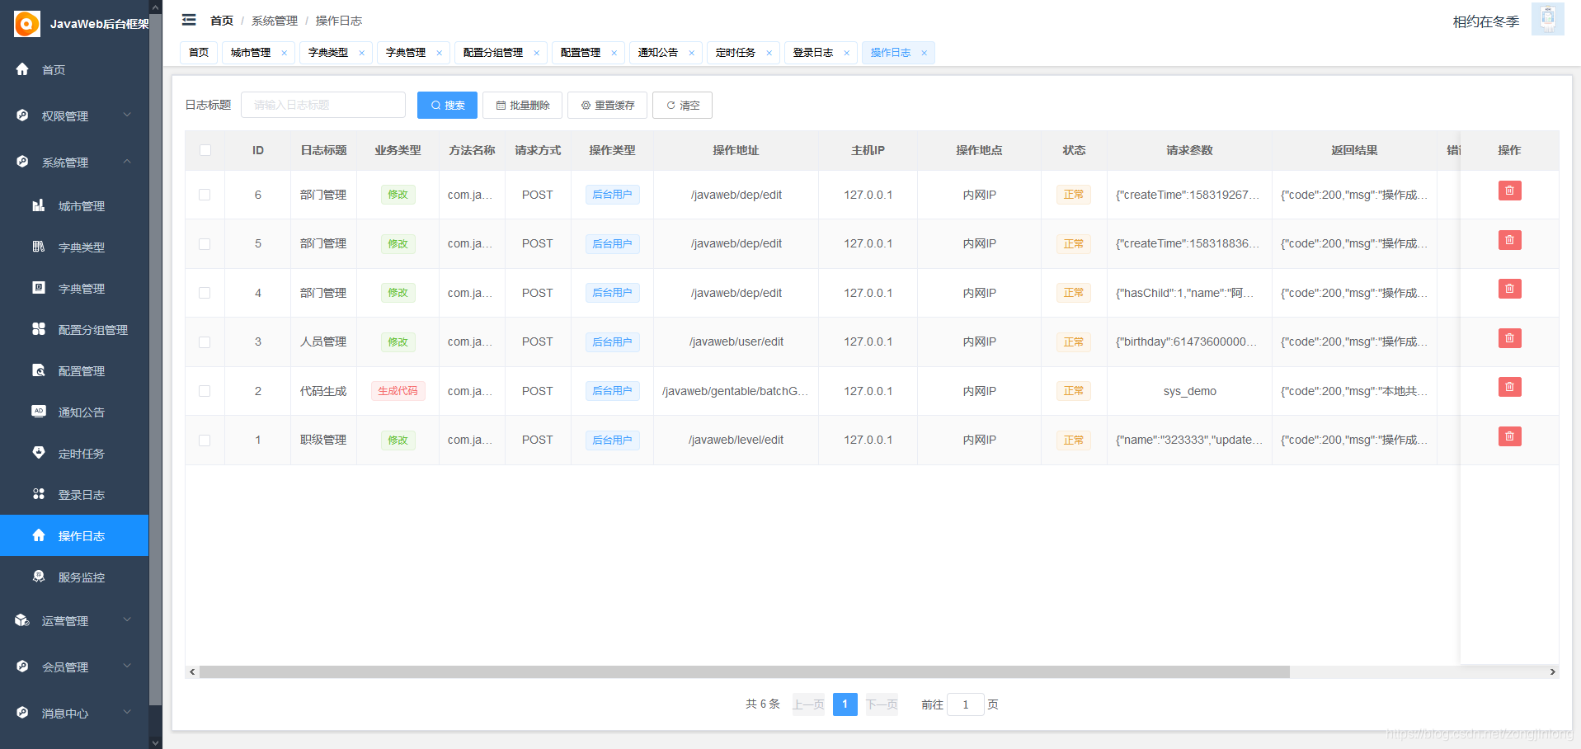Click the 服务监控 icon in sidebar
Viewport: 1581px width, 749px height.
tap(39, 577)
